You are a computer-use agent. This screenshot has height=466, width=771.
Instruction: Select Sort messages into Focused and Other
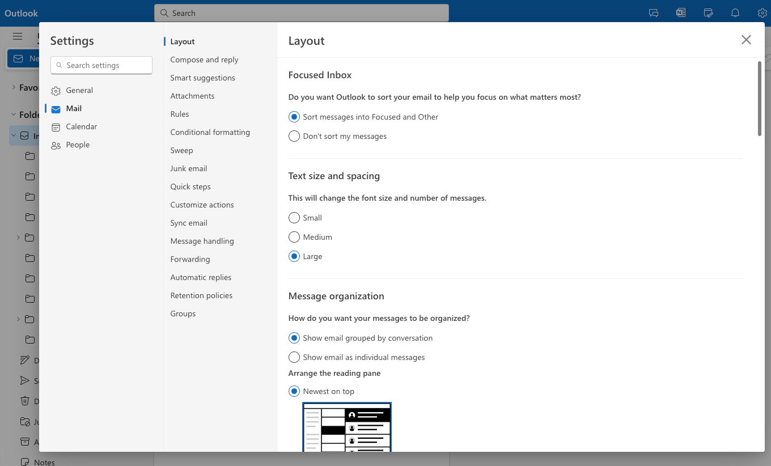pyautogui.click(x=294, y=117)
